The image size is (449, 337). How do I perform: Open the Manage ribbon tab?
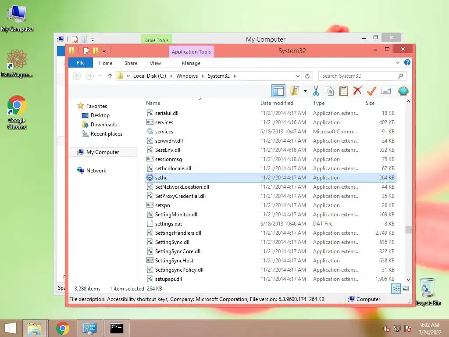click(191, 63)
